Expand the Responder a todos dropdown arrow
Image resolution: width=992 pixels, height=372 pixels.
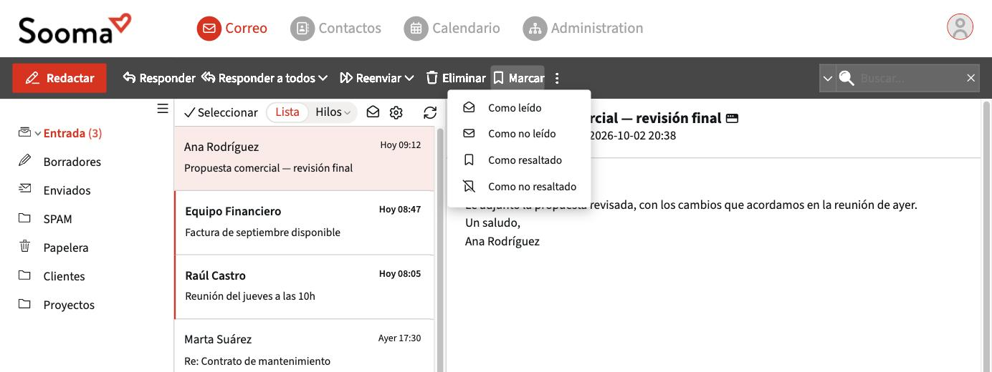[323, 78]
